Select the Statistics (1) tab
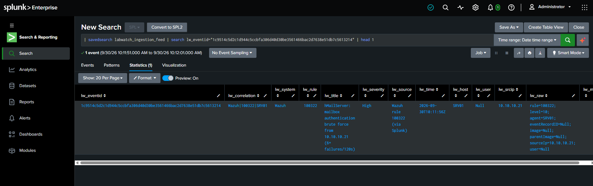 point(141,65)
